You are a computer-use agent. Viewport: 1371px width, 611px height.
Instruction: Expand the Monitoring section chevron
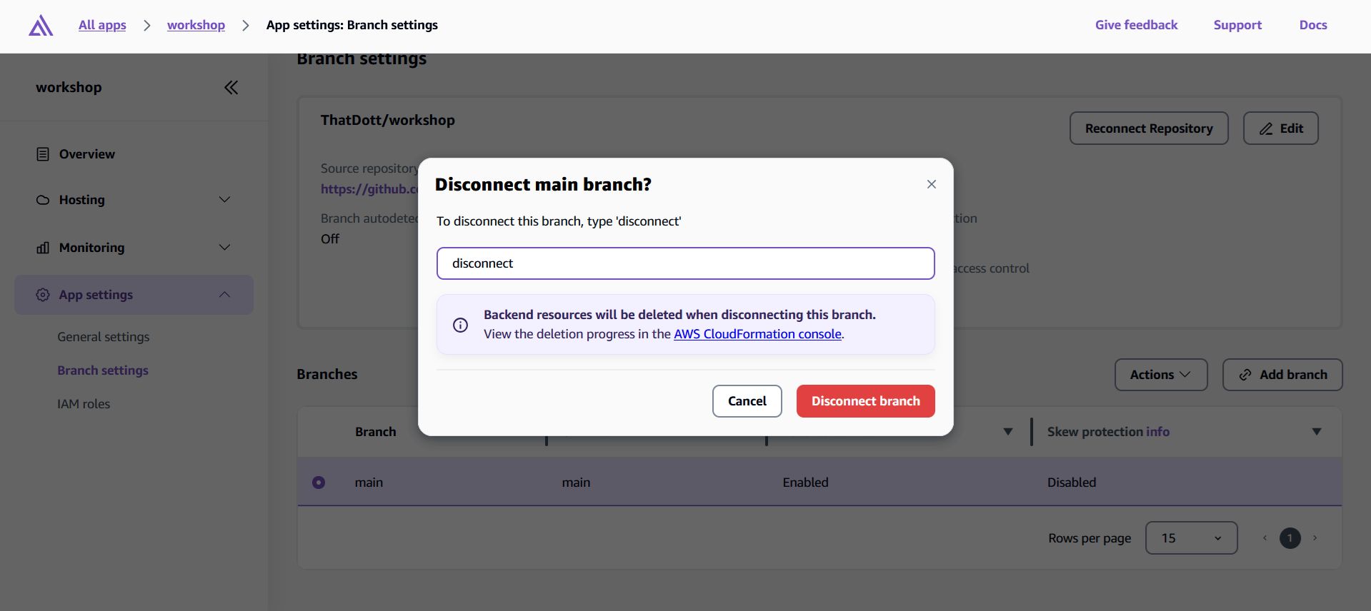coord(224,248)
